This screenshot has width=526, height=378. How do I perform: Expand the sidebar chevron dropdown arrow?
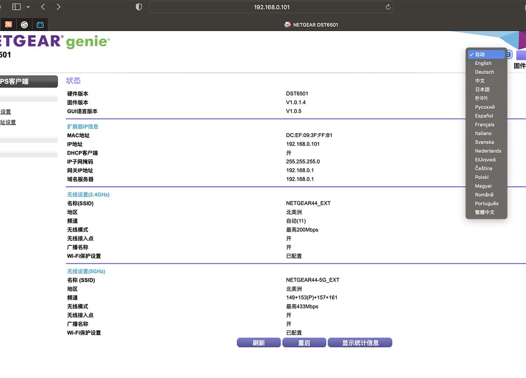click(x=28, y=7)
